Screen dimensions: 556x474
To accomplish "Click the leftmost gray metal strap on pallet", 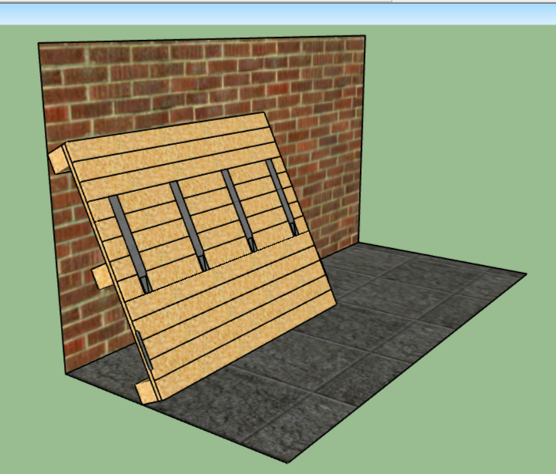I will (x=130, y=245).
